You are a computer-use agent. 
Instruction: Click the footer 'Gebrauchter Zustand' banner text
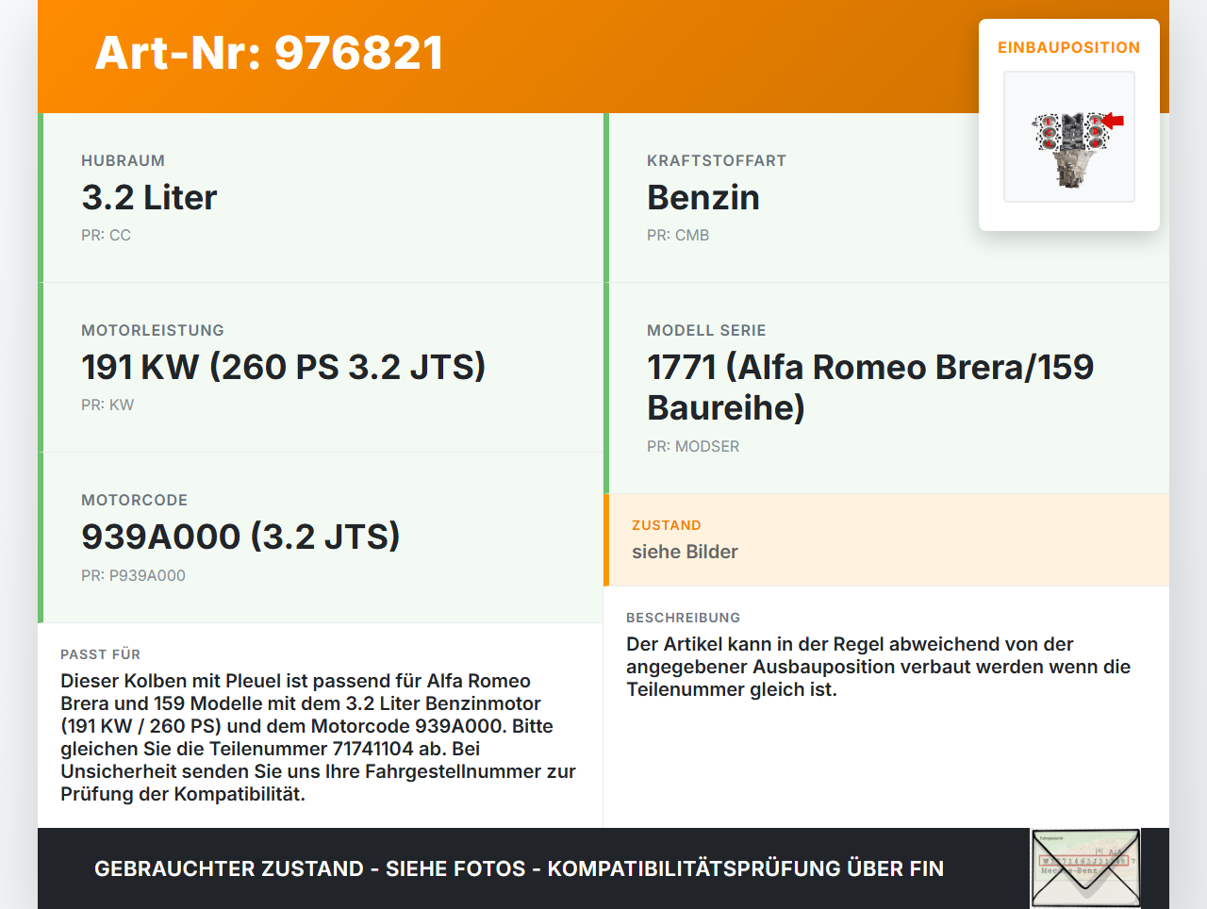519,868
